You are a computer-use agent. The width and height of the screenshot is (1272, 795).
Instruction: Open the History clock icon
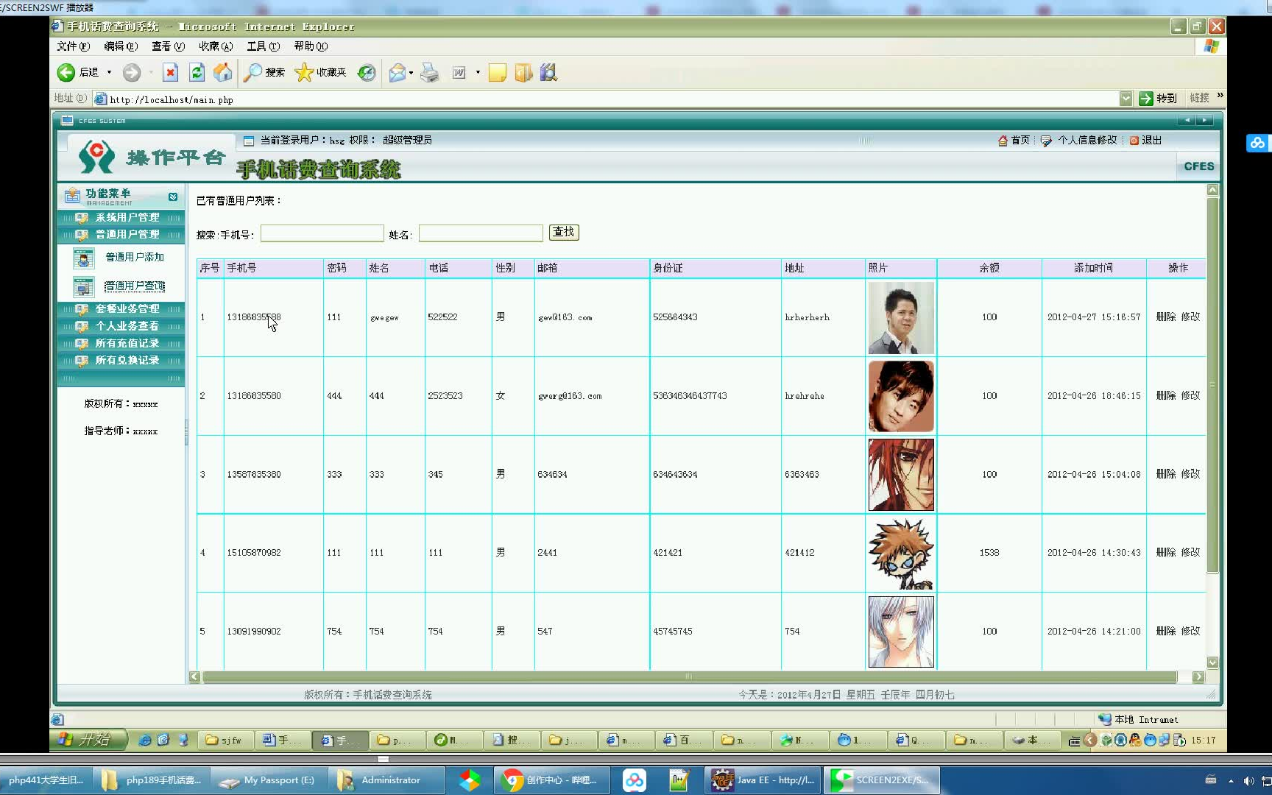click(367, 72)
